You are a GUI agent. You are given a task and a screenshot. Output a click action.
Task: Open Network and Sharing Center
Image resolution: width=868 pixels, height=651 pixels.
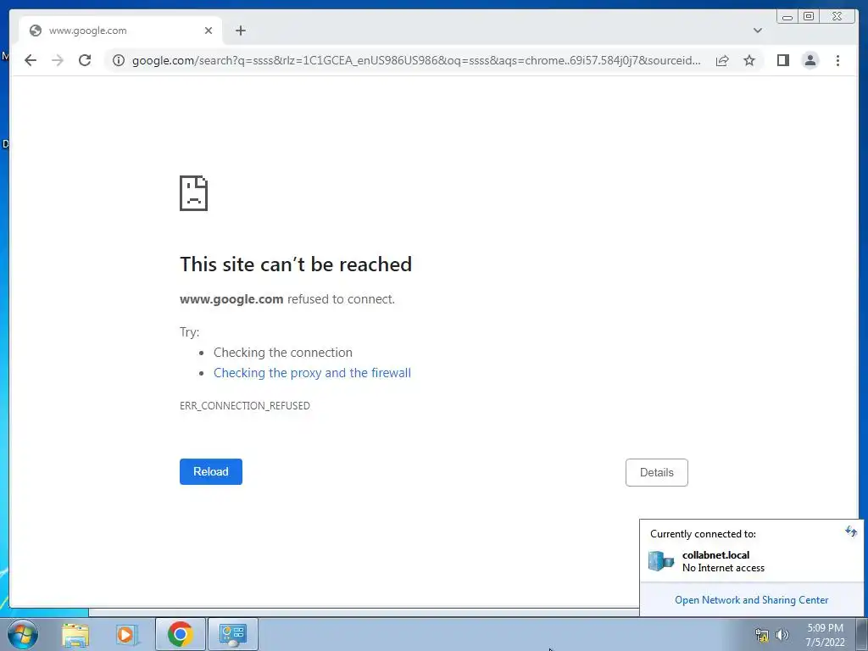(x=751, y=600)
